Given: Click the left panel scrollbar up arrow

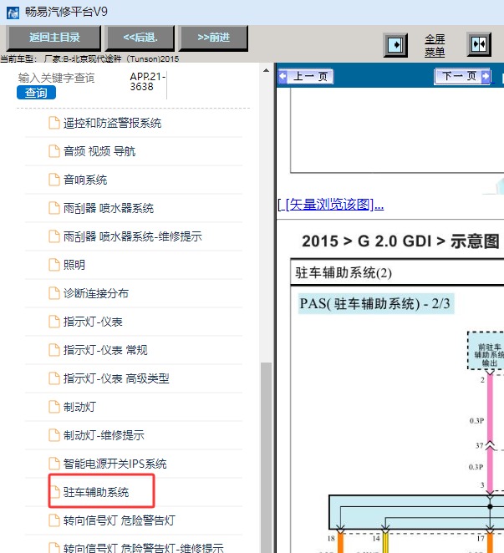Looking at the screenshot, I should pyautogui.click(x=266, y=70).
